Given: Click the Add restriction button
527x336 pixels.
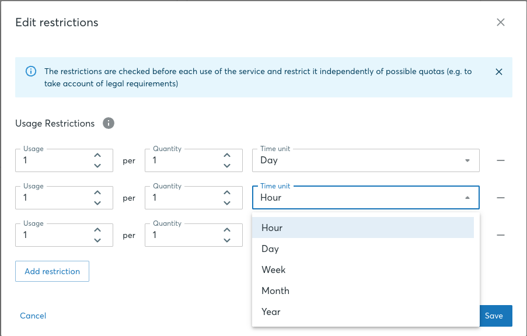Looking at the screenshot, I should click(52, 271).
